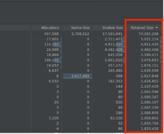
Task: Click retained size value 2,617,848
Action: 150,76
